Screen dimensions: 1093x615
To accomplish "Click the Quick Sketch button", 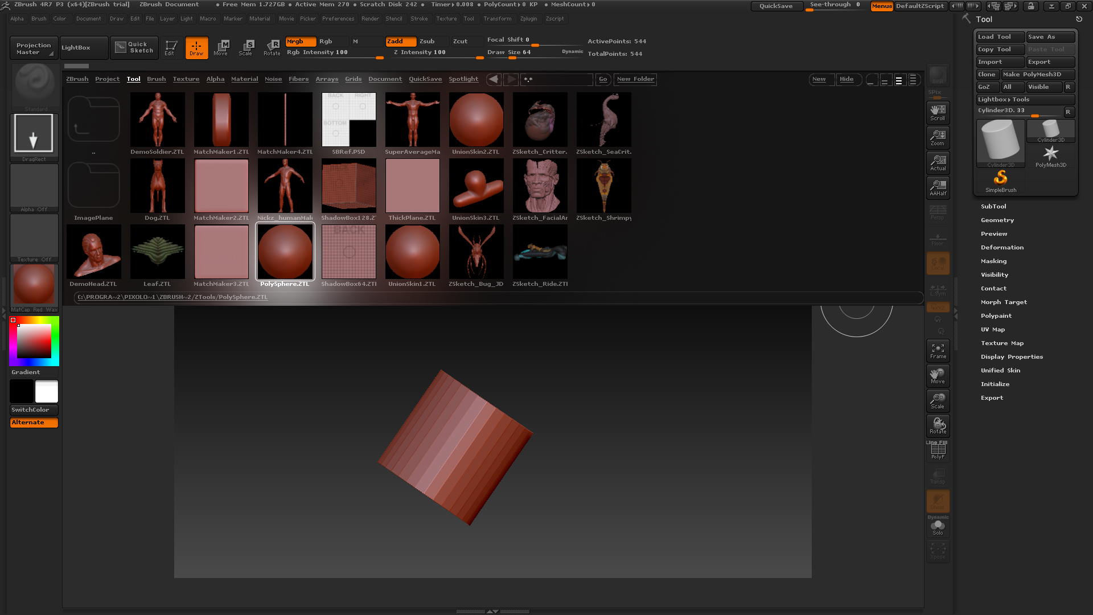I will (134, 47).
